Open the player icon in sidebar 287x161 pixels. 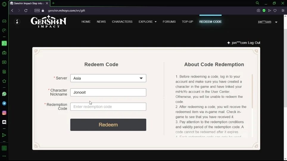pos(4,62)
